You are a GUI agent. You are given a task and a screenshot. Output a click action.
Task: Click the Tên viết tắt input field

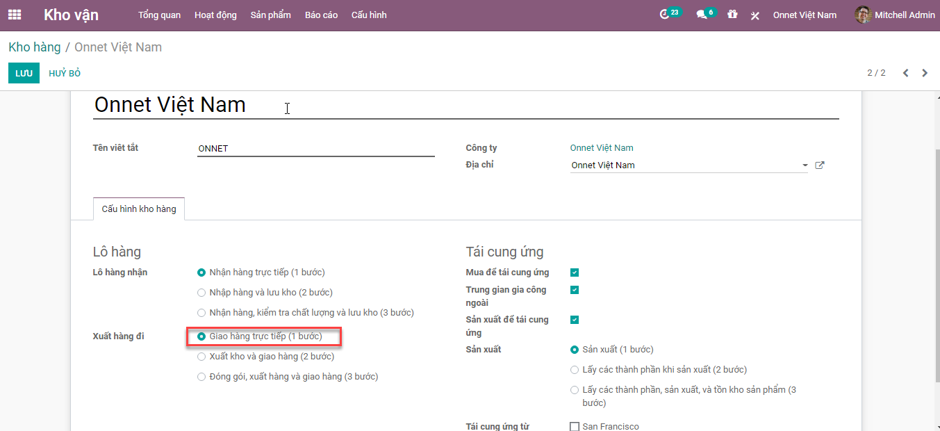pos(315,149)
